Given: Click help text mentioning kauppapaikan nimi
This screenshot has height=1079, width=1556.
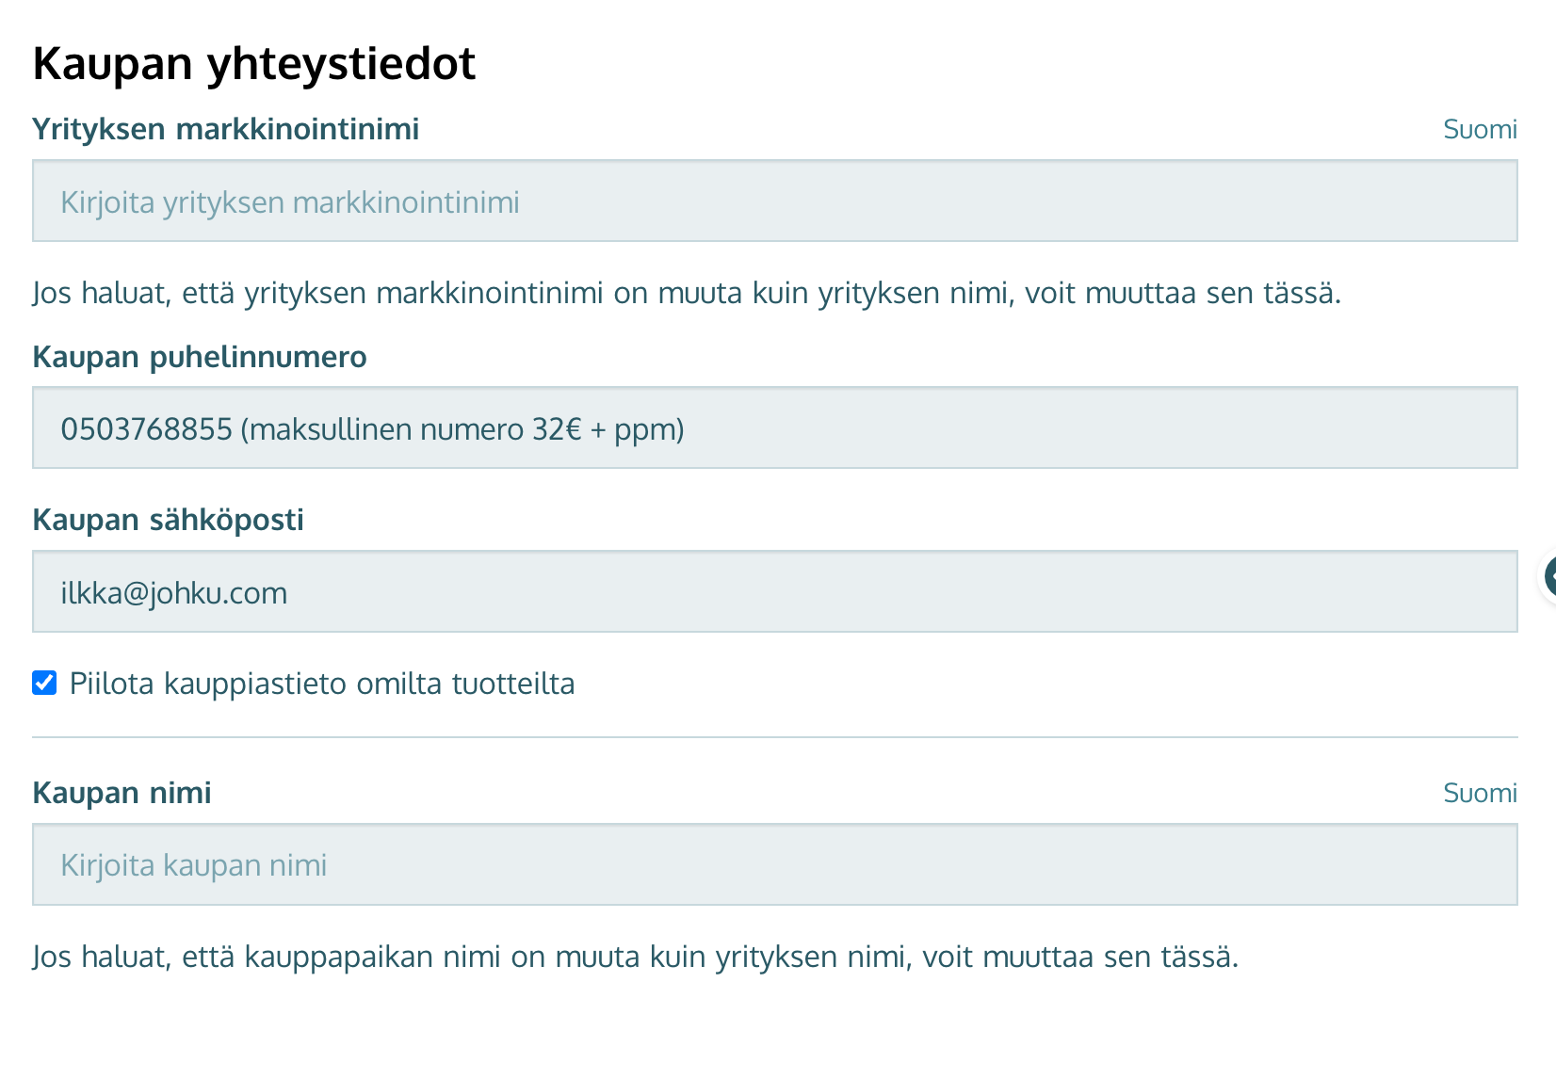Looking at the screenshot, I should tap(636, 957).
